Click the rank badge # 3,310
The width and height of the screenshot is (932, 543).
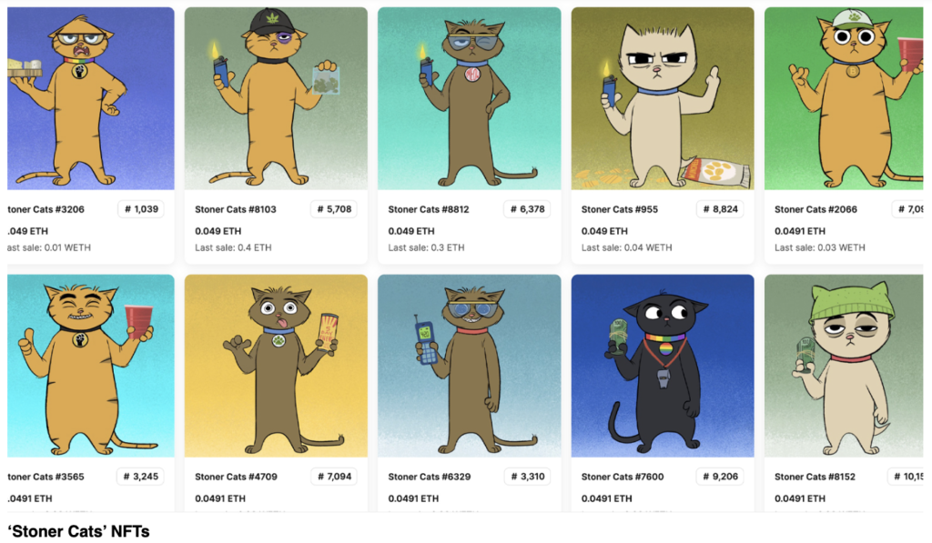527,477
